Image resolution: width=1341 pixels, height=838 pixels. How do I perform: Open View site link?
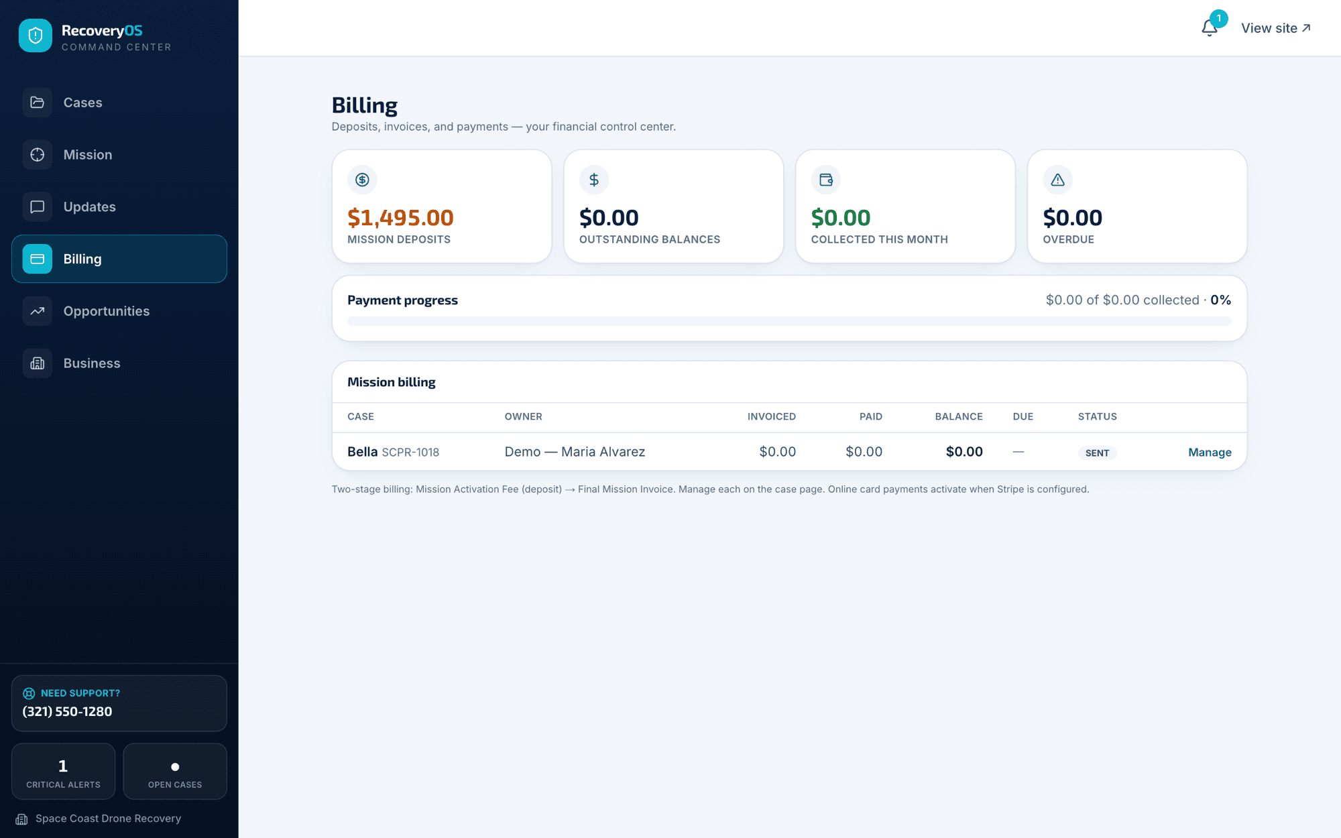(x=1276, y=28)
